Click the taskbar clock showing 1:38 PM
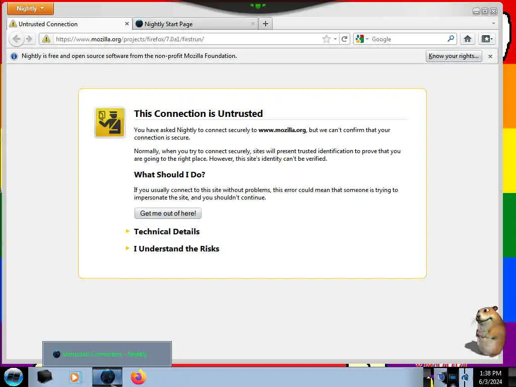This screenshot has height=387, width=516. [x=490, y=377]
